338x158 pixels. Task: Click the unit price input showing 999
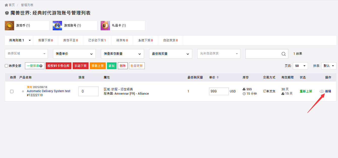[x=219, y=91]
